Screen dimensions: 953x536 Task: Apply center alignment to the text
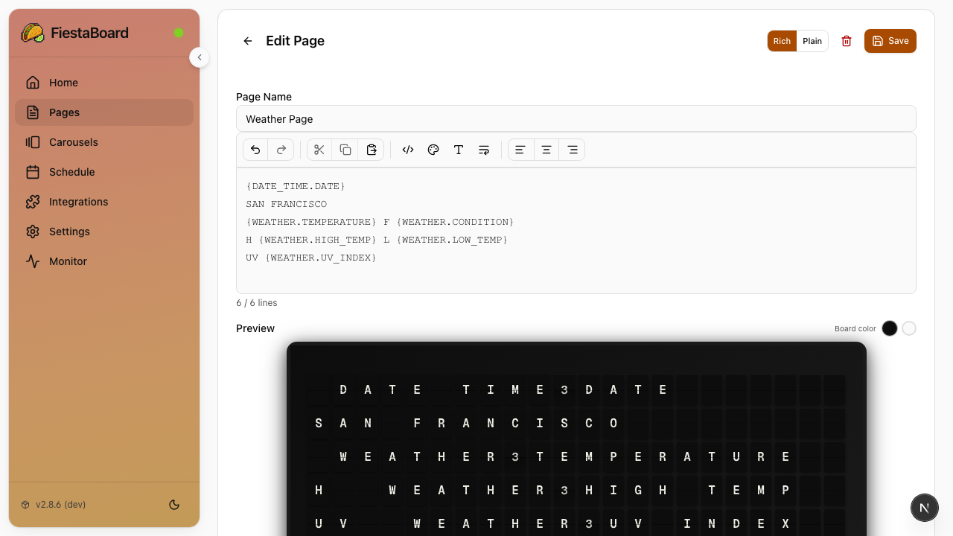546,150
